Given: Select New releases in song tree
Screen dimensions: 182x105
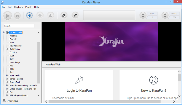Looking at the screenshot, I should (15, 46).
